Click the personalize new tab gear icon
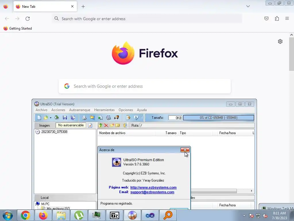 coord(280,41)
